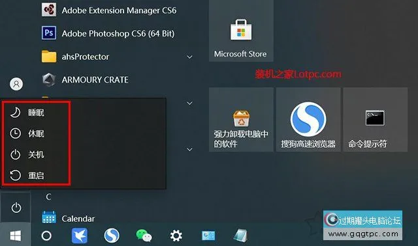Open the ahsProtector folder icon
Image resolution: width=418 pixels, height=246 pixels.
49,57
